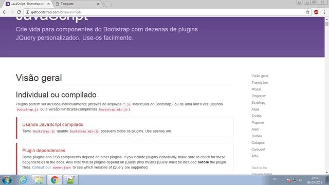Open Affix section in sidebar
The height and width of the screenshot is (185, 329).
pyautogui.click(x=255, y=156)
